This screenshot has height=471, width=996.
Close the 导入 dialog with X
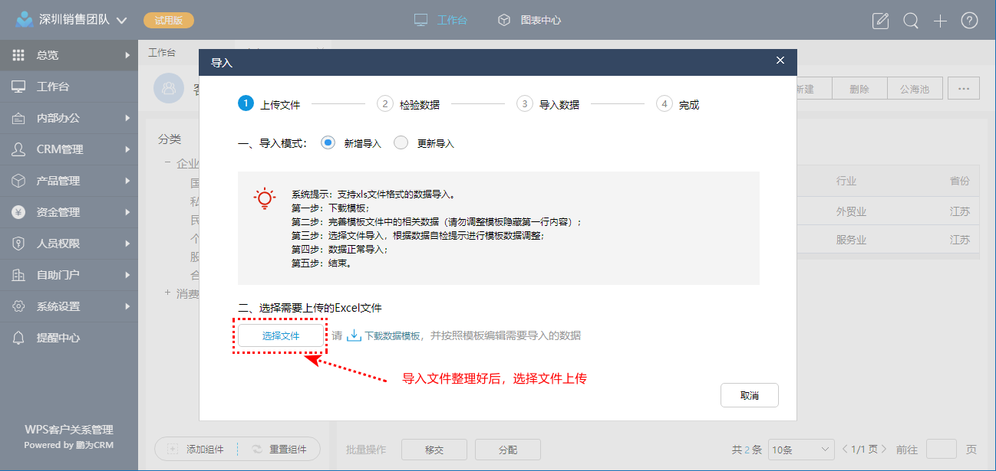pos(780,61)
